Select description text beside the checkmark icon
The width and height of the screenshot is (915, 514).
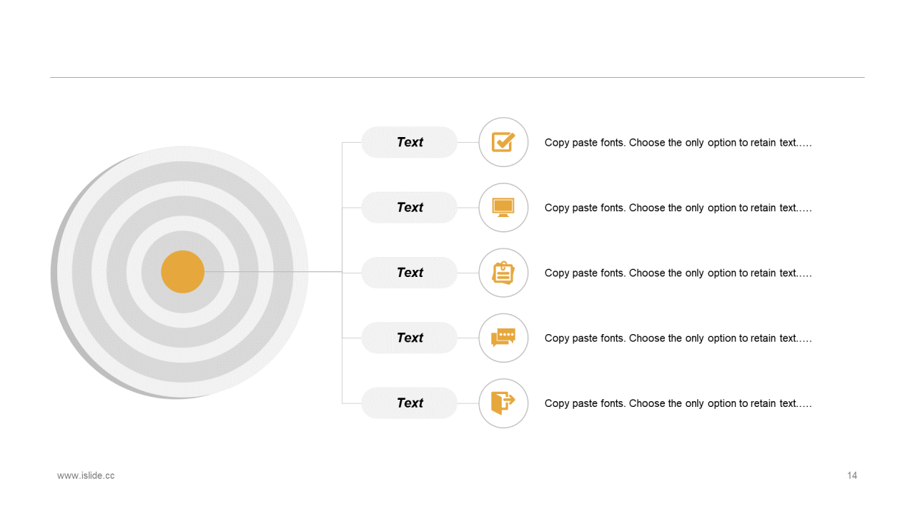tap(678, 143)
